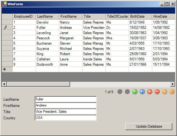Viewport: 177px width, 136px height.
Task: Click the Andreas first name cell
Action: tap(71, 27)
